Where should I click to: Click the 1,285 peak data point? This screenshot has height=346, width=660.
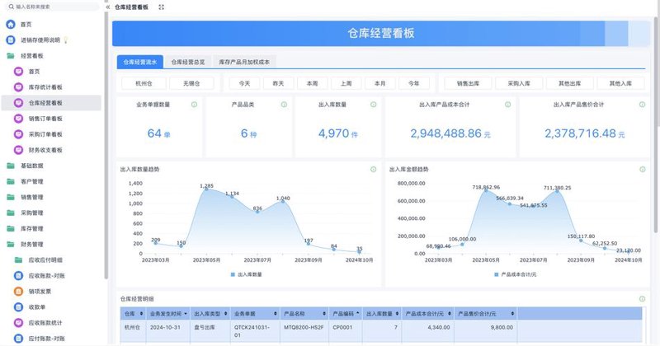(207, 189)
